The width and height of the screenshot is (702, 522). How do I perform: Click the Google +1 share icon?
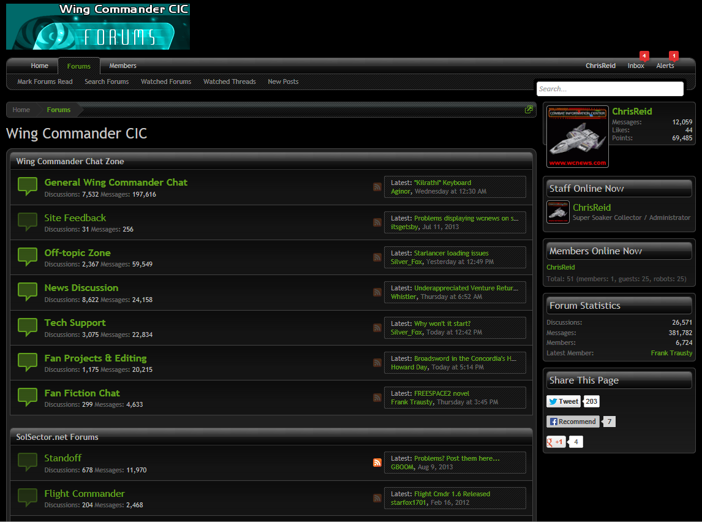pos(556,442)
